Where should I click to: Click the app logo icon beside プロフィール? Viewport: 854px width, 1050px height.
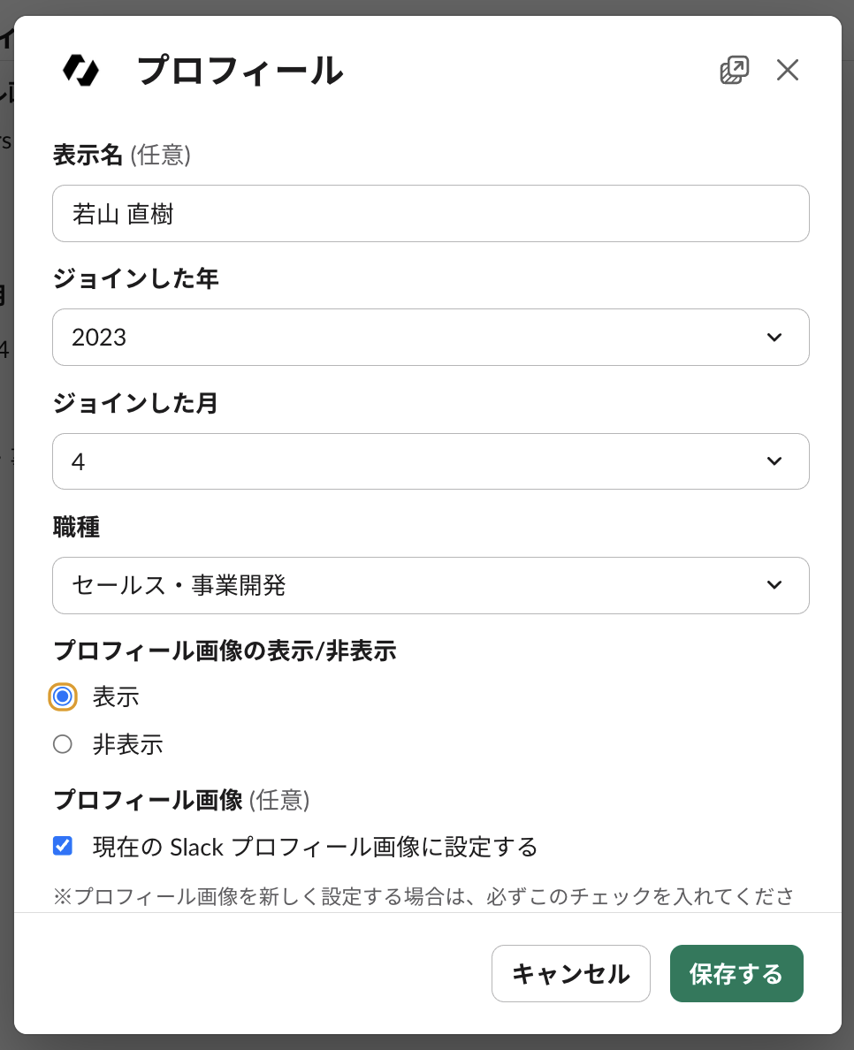point(80,70)
